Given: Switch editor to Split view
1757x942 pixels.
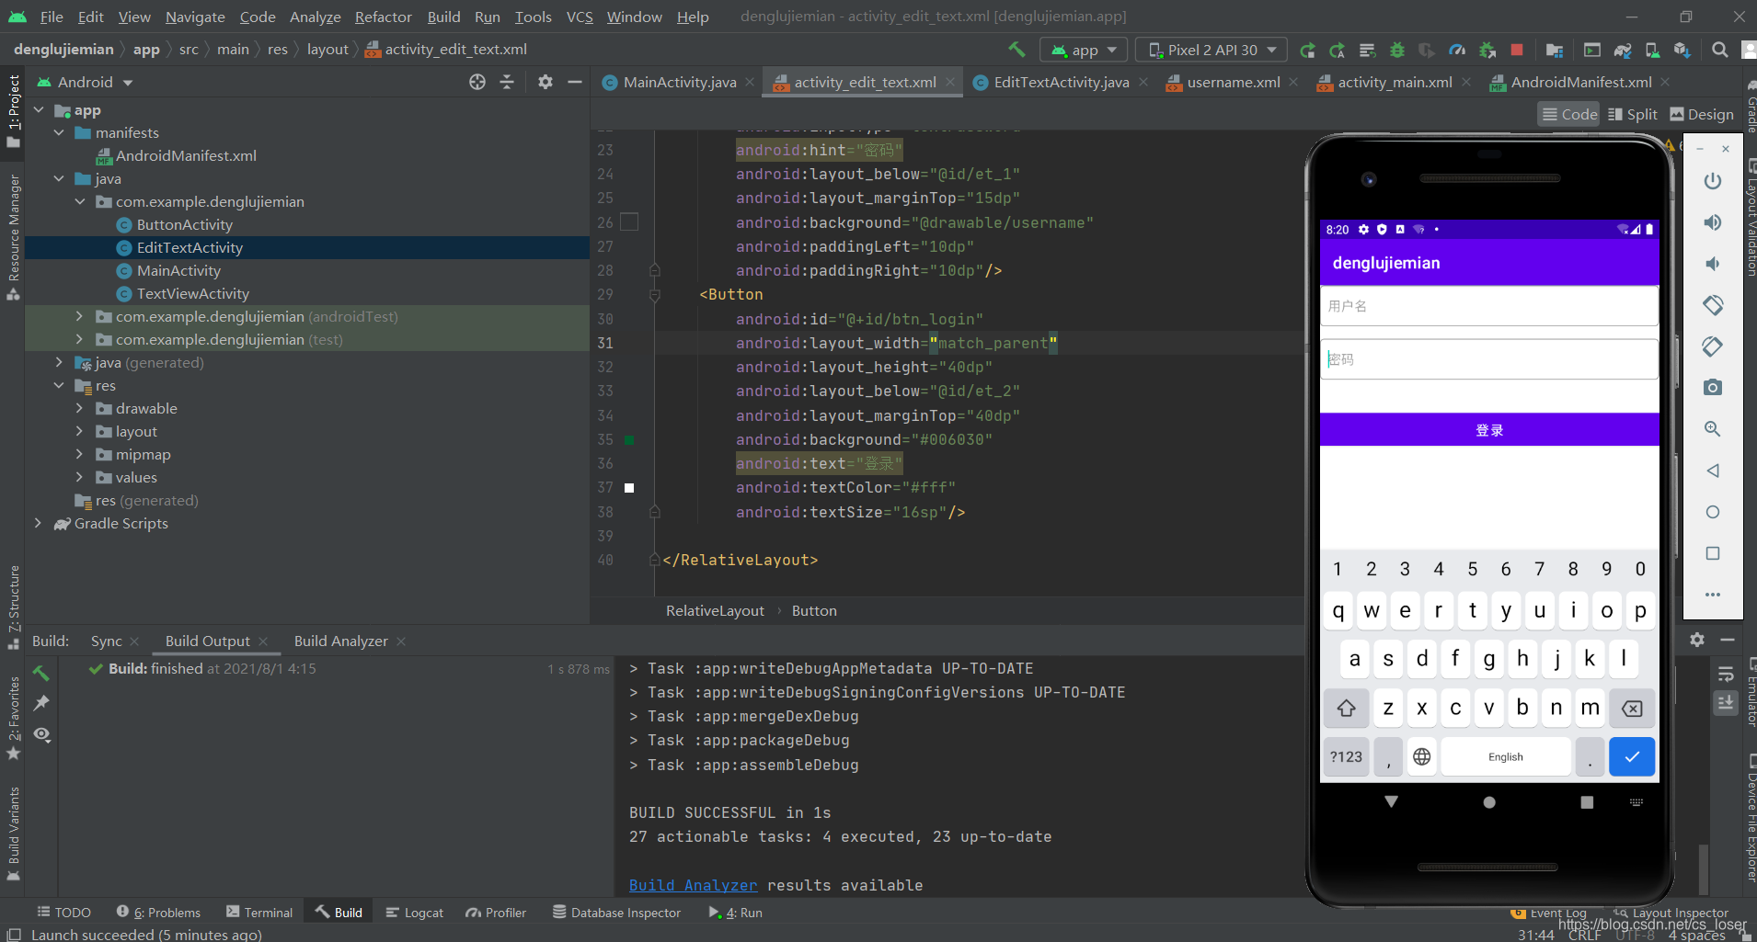Looking at the screenshot, I should [1633, 114].
